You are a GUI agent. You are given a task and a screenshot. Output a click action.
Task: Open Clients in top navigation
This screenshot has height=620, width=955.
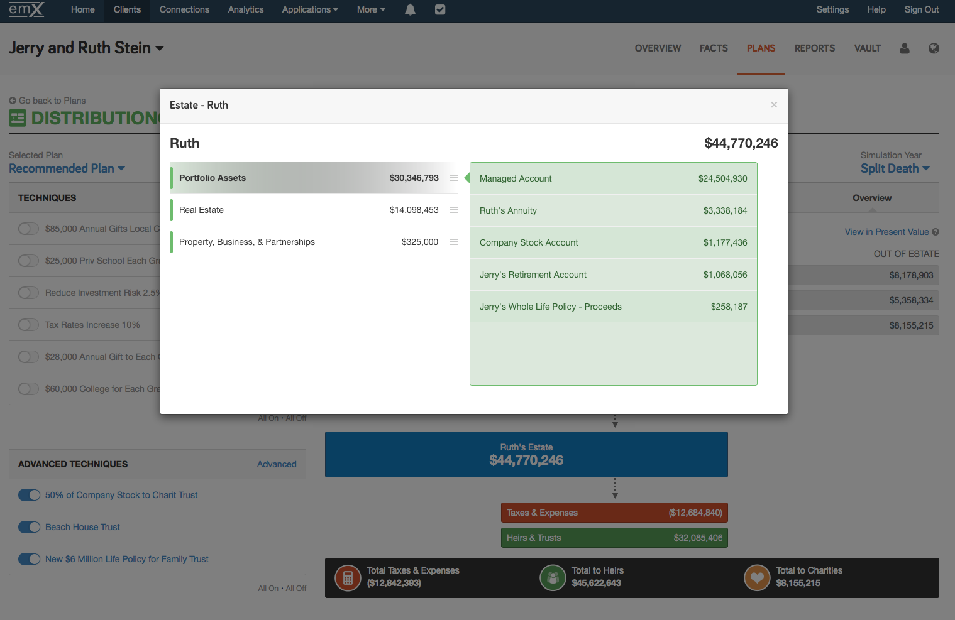pos(127,9)
